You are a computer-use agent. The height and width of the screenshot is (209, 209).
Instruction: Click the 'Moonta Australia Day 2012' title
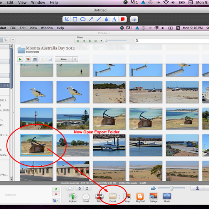point(50,48)
